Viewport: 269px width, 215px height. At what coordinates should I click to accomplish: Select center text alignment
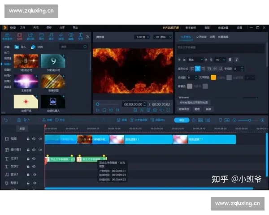pyautogui.click(x=198, y=69)
